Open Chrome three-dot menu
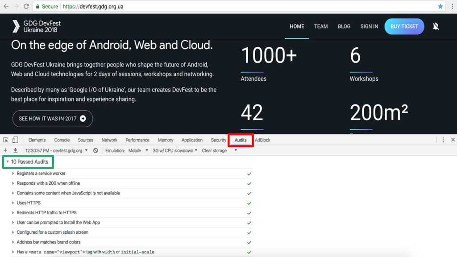This screenshot has width=457, height=257. (x=453, y=6)
